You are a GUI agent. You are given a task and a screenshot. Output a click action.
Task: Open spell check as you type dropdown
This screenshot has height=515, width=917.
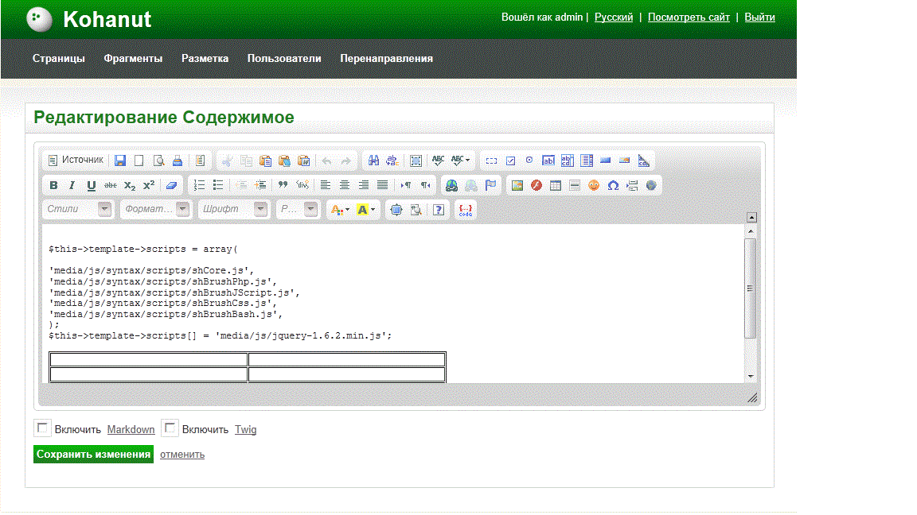(460, 161)
